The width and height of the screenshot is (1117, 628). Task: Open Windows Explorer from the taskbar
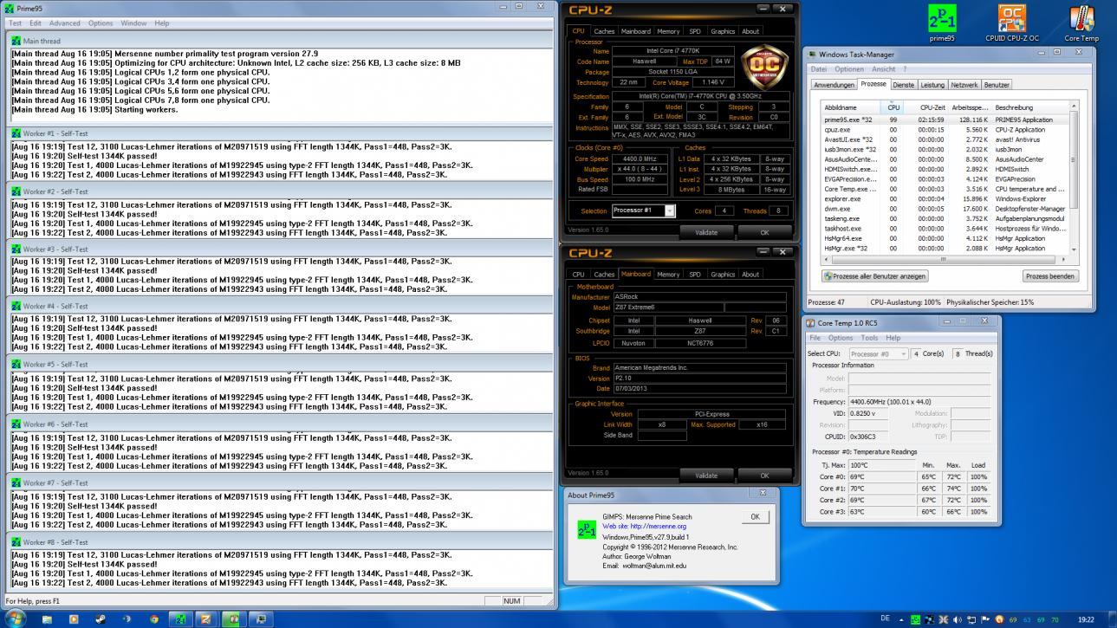click(x=46, y=619)
